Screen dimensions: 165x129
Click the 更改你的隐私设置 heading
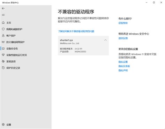point(128,49)
